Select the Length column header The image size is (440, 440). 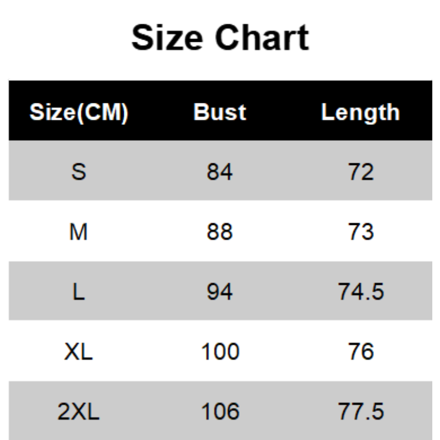360,112
